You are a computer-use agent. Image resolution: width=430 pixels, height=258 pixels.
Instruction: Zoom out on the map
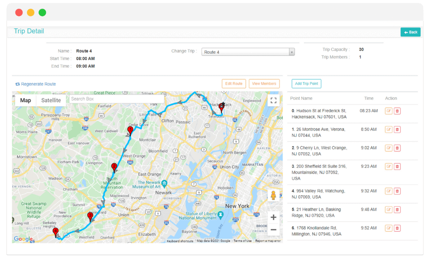pos(273,230)
